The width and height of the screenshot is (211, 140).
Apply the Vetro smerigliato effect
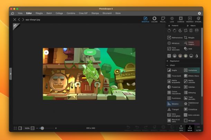coord(174,115)
